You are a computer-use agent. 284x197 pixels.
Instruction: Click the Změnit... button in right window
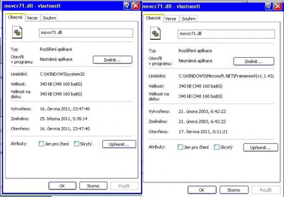point(254,61)
